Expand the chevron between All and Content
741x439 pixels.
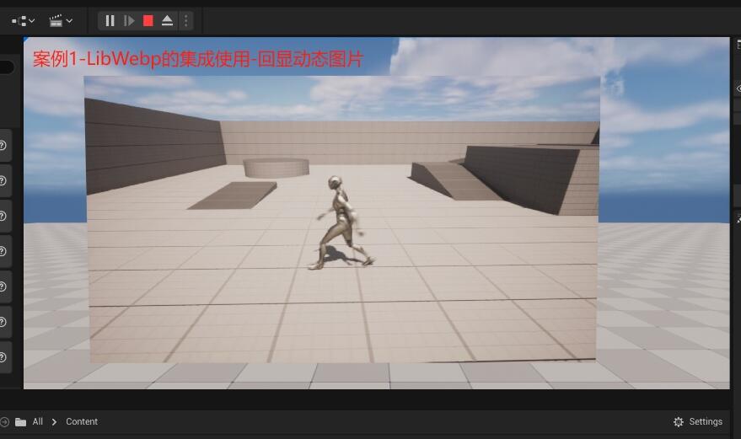coord(54,422)
